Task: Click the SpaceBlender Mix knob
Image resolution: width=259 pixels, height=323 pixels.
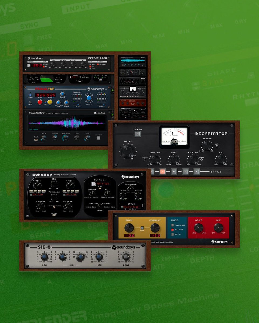Action: click(x=87, y=138)
